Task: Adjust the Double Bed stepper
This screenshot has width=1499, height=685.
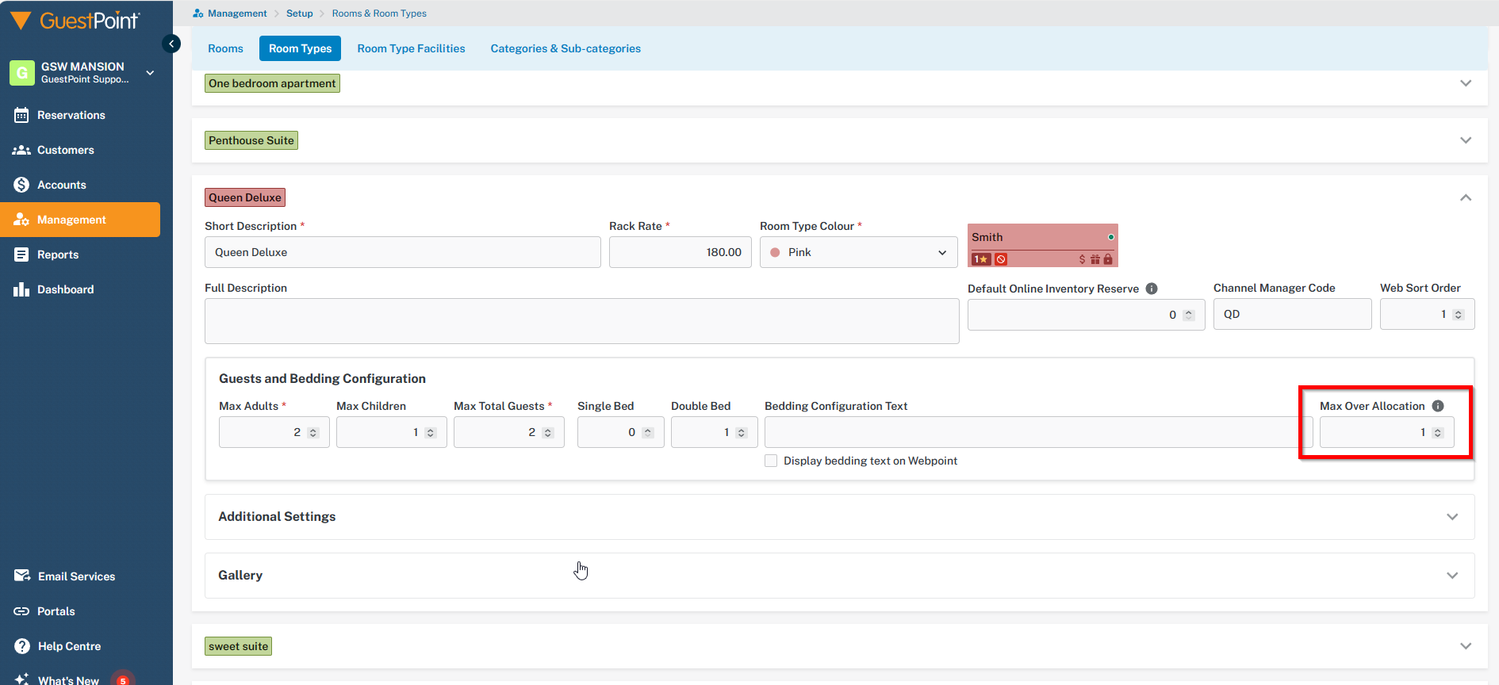Action: [742, 433]
